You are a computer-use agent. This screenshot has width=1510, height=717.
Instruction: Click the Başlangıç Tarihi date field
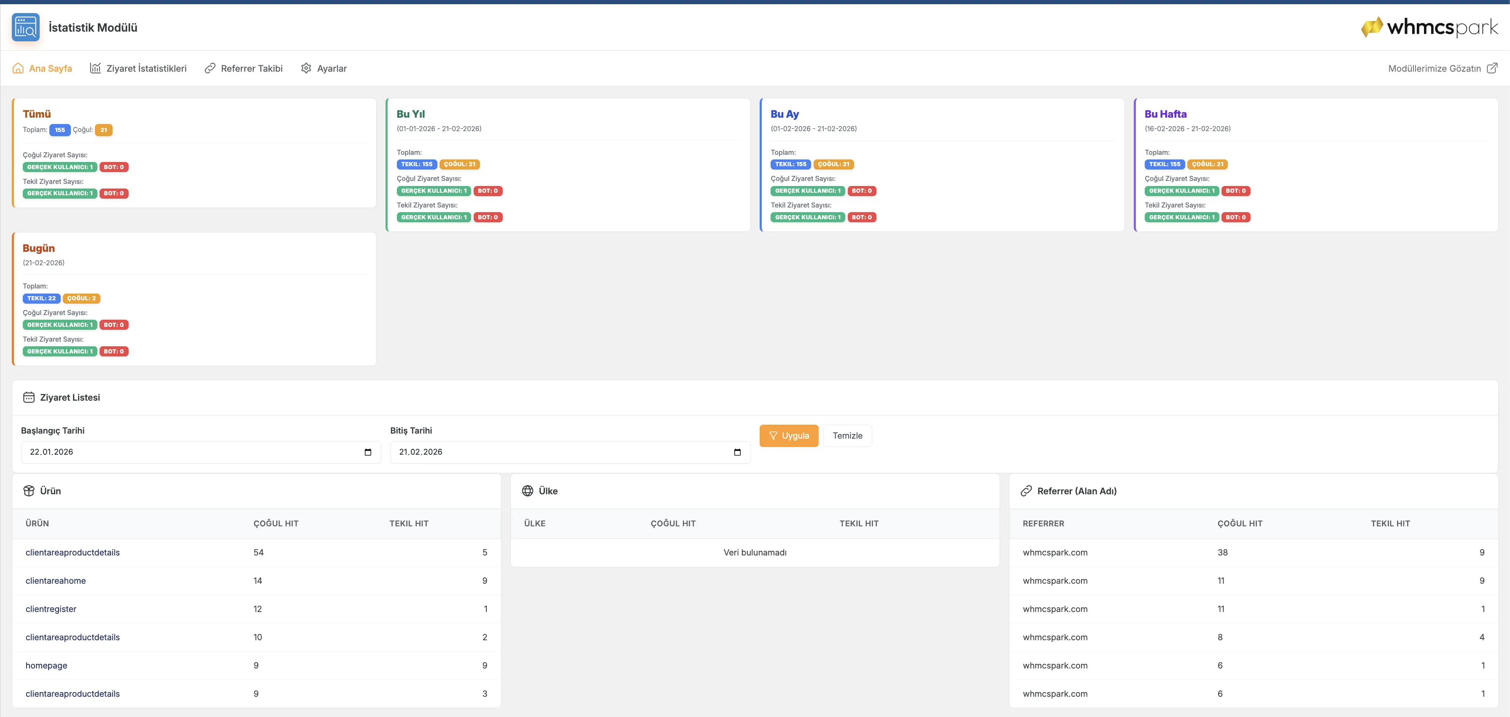pos(201,452)
